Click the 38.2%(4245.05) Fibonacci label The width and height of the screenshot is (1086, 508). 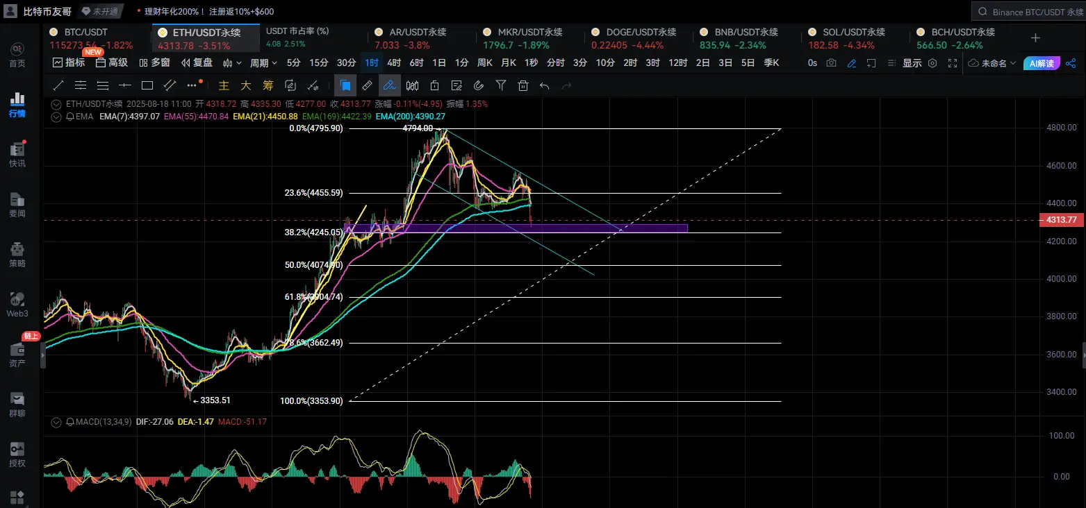tap(313, 232)
